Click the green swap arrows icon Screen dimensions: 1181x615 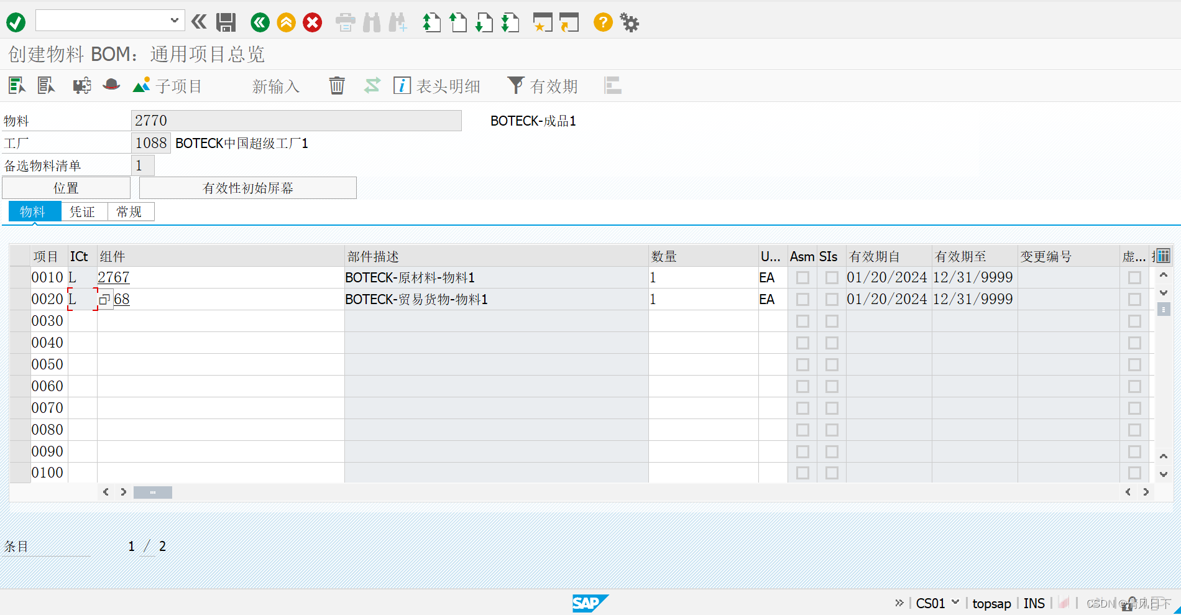point(372,85)
